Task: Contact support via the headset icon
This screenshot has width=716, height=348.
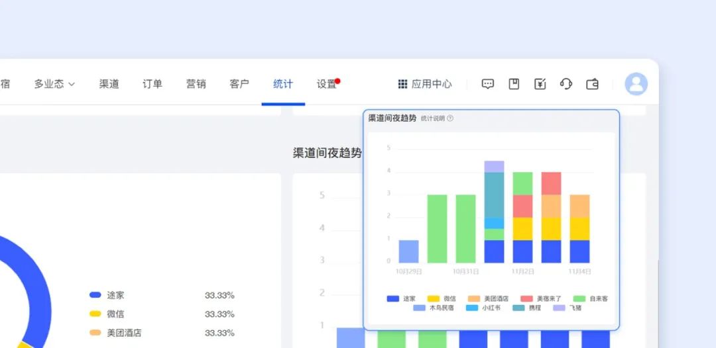Action: pos(566,84)
